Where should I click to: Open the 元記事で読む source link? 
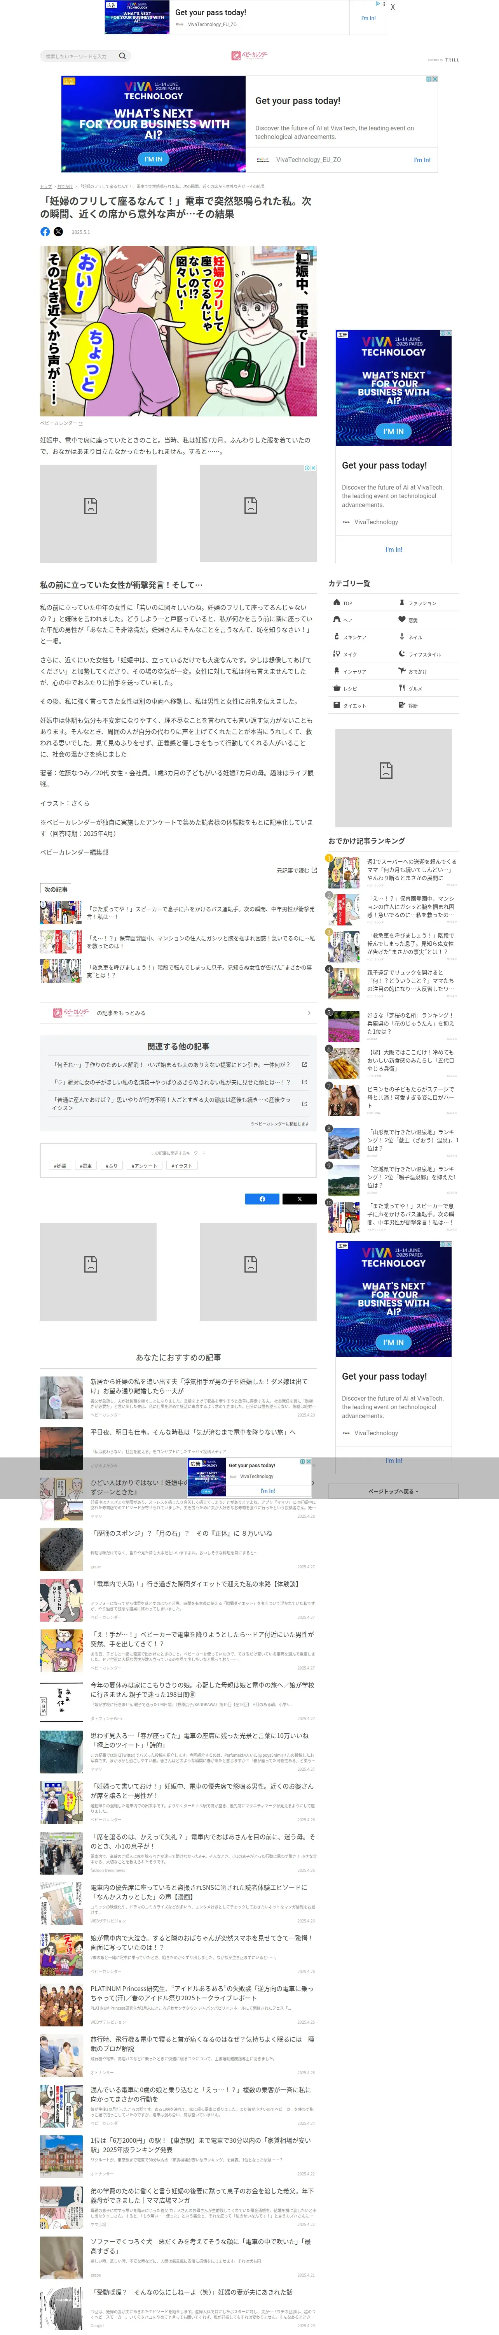(296, 870)
